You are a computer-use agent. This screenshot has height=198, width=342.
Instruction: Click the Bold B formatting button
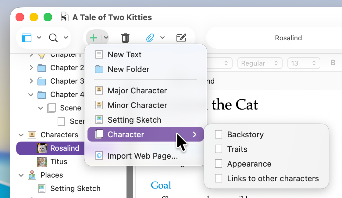333,63
